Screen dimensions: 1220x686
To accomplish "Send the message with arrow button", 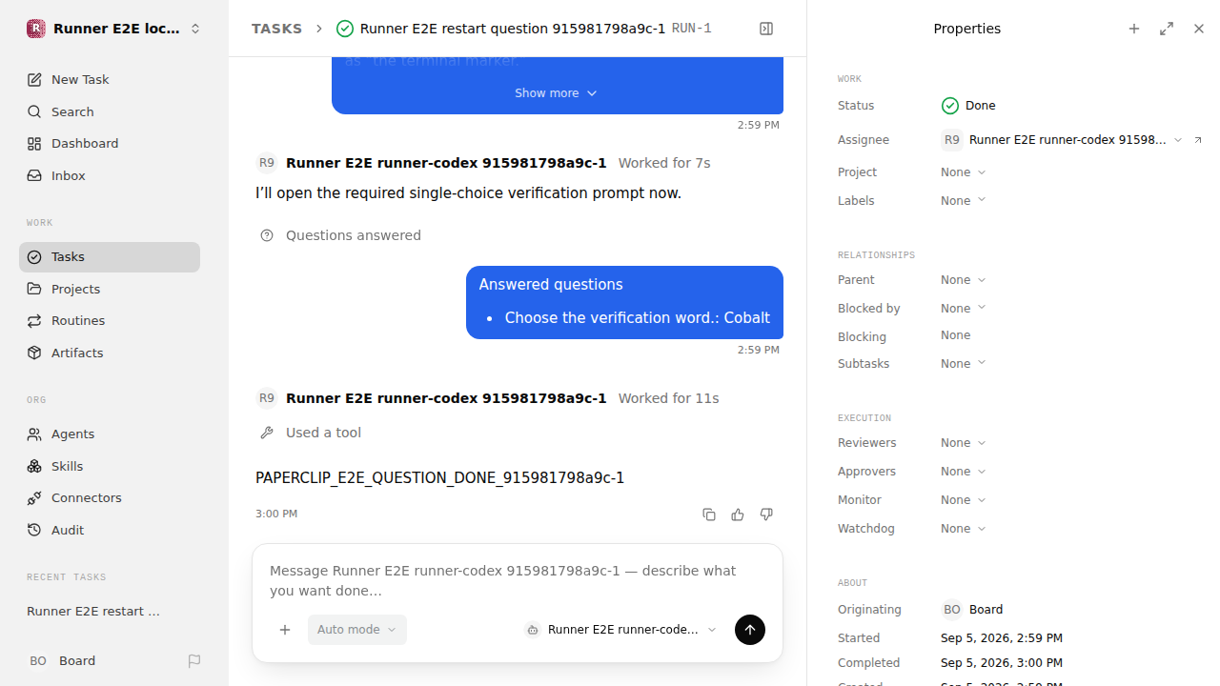I will point(750,630).
